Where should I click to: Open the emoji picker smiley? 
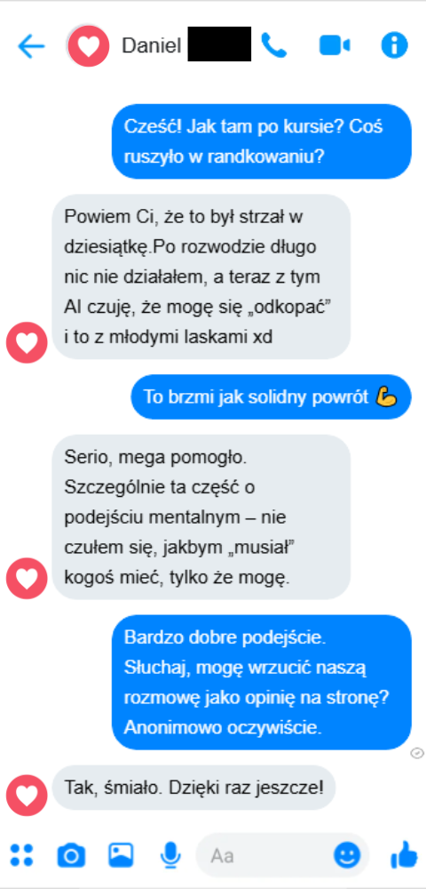347,855
